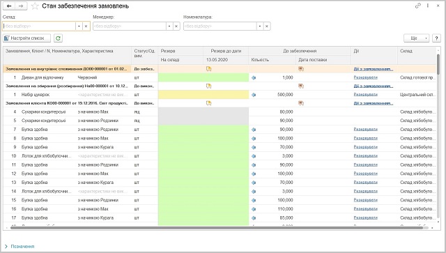Clear the Номенклатура filter field
Image resolution: width=446 pixels, height=253 pixels.
(x=266, y=26)
